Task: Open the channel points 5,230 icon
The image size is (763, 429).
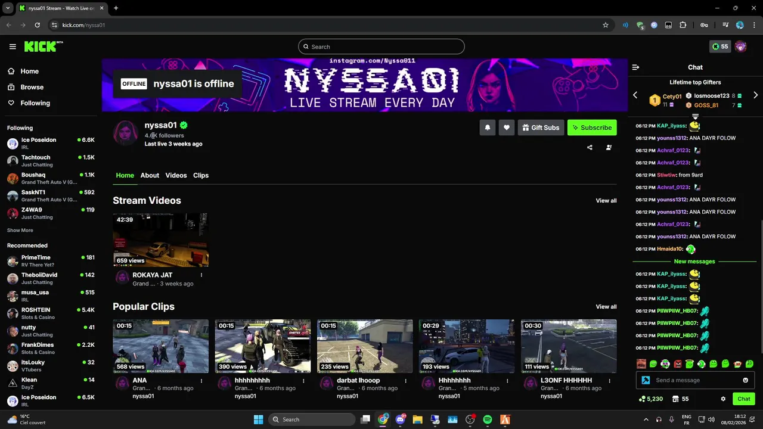Action: (650, 399)
